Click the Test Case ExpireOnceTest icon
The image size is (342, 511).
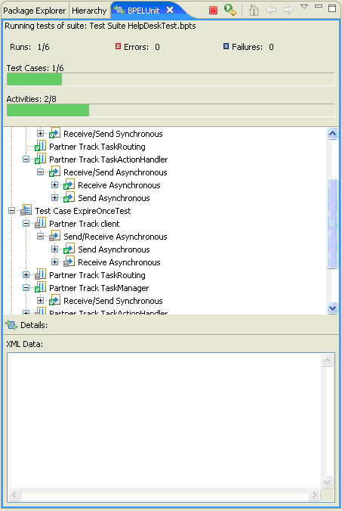[x=26, y=210]
